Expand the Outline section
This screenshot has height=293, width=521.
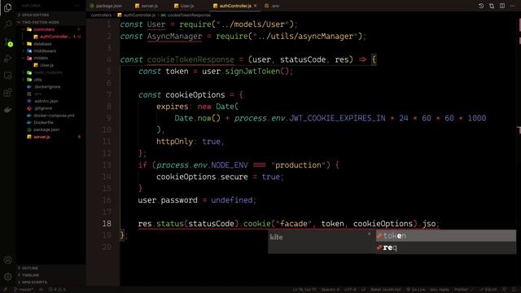[x=50, y=268]
